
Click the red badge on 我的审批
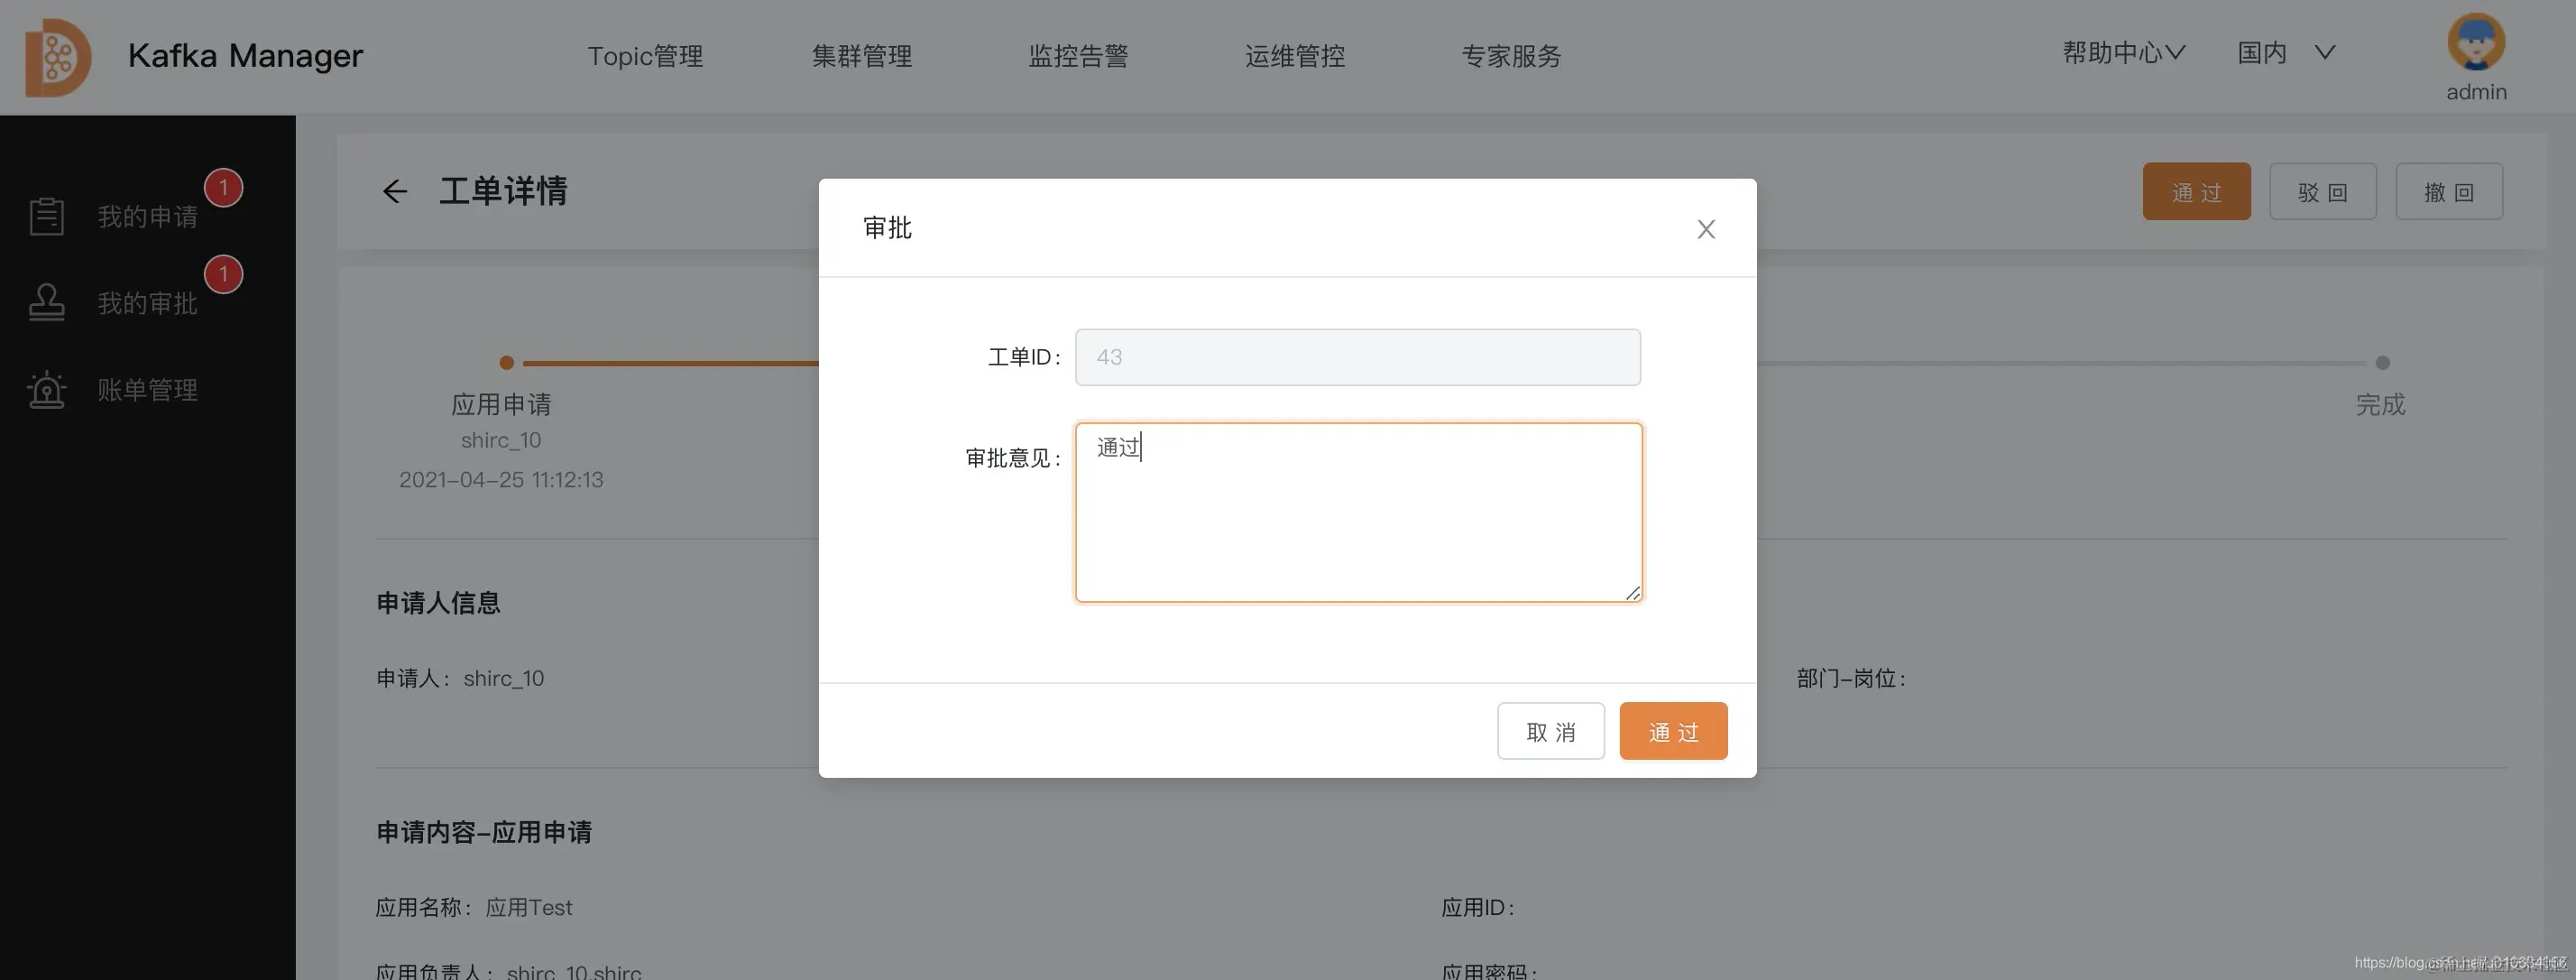coord(224,274)
